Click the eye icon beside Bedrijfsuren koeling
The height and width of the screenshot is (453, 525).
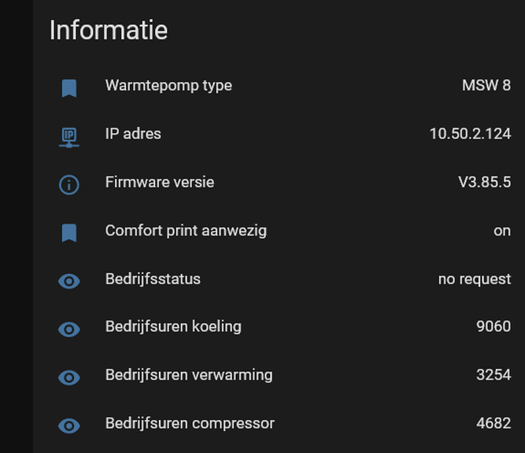[x=69, y=329]
